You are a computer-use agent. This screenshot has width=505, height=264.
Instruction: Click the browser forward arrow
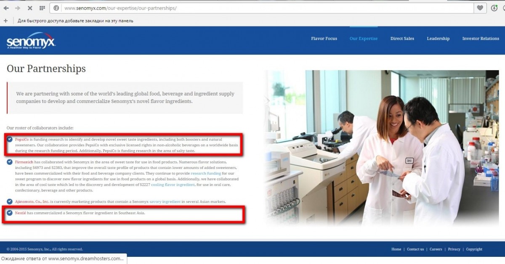[x=18, y=8]
